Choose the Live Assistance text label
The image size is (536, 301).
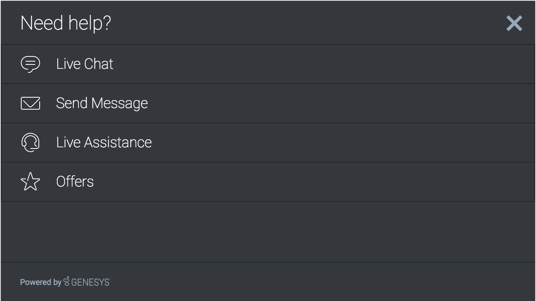pyautogui.click(x=104, y=142)
